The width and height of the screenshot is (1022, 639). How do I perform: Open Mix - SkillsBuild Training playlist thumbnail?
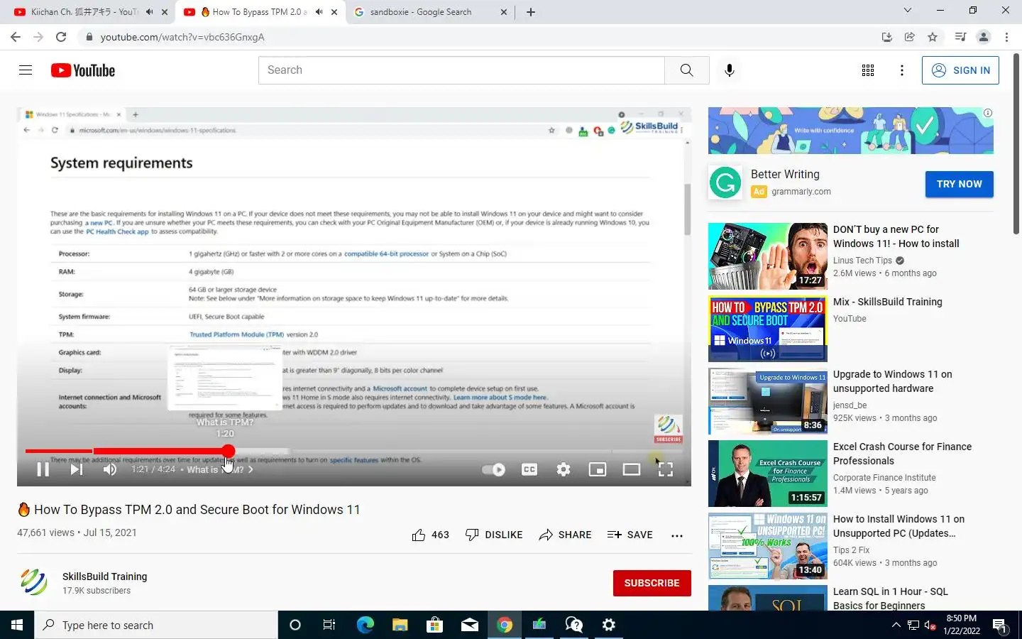click(768, 329)
